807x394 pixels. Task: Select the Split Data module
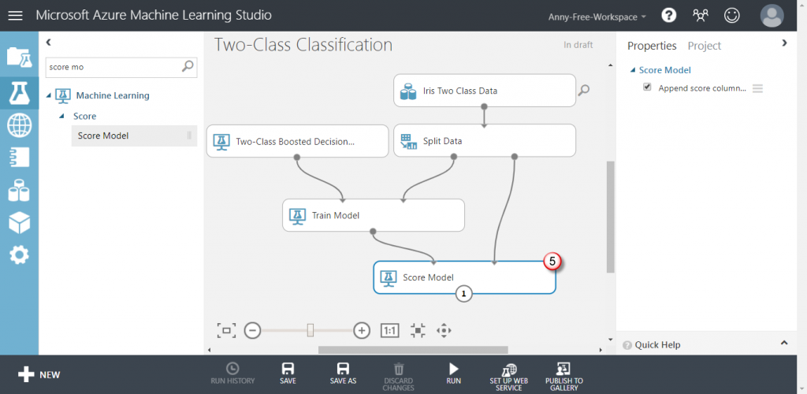pyautogui.click(x=485, y=140)
